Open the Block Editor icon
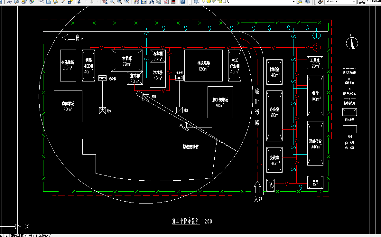Image resolution: width=381 pixels, height=237 pixels. (70, 2)
